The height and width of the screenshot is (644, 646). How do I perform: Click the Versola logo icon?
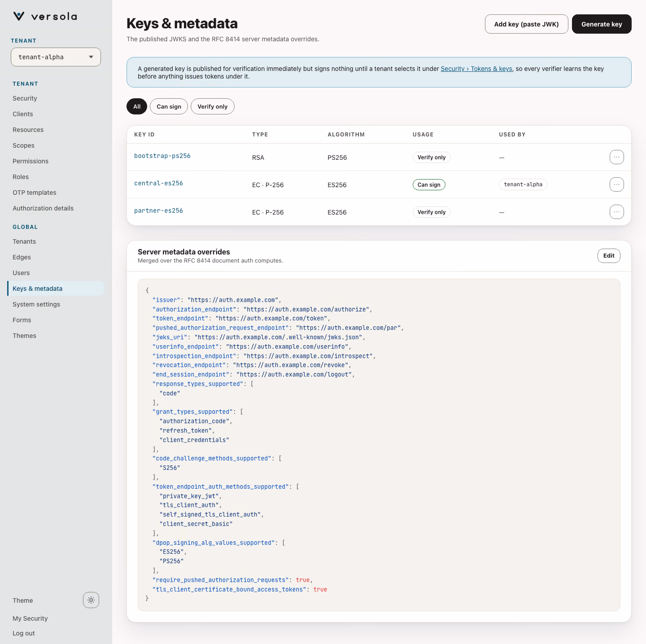[x=19, y=17]
